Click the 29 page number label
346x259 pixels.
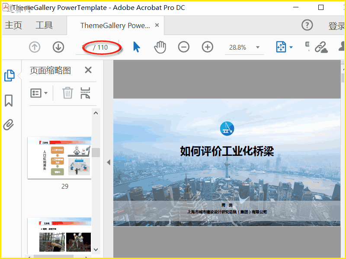[65, 186]
